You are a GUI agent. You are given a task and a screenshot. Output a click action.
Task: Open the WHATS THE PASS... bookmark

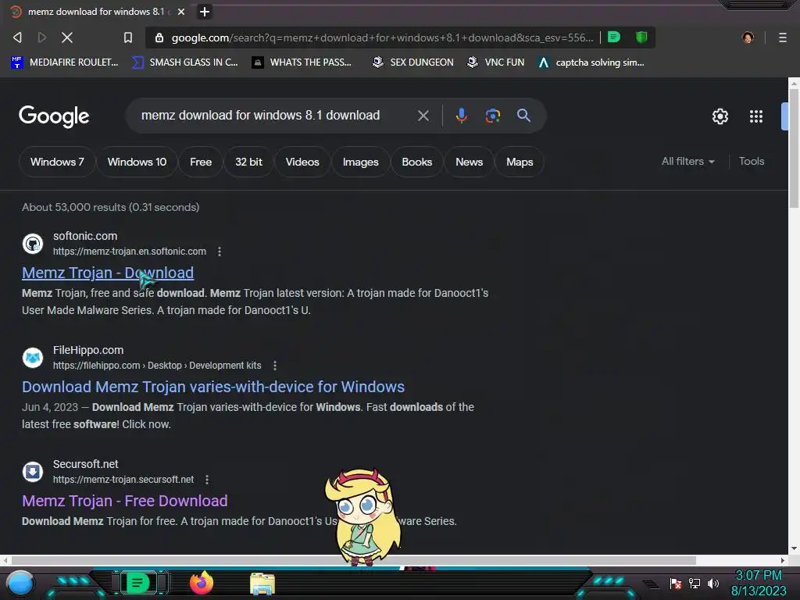click(x=302, y=62)
